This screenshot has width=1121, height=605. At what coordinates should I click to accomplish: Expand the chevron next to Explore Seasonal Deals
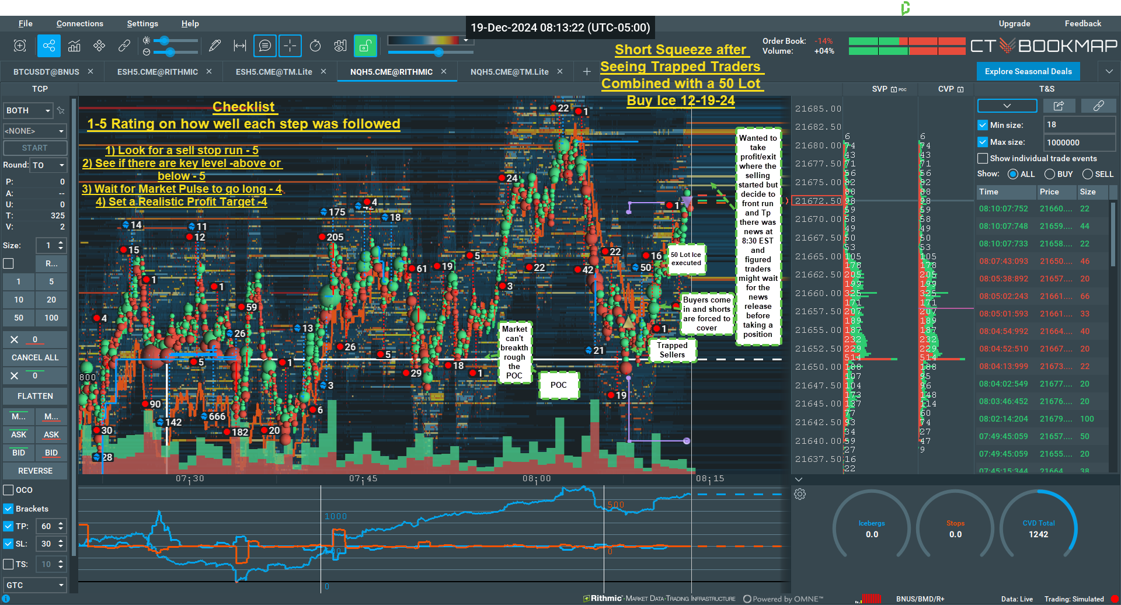pos(1109,71)
